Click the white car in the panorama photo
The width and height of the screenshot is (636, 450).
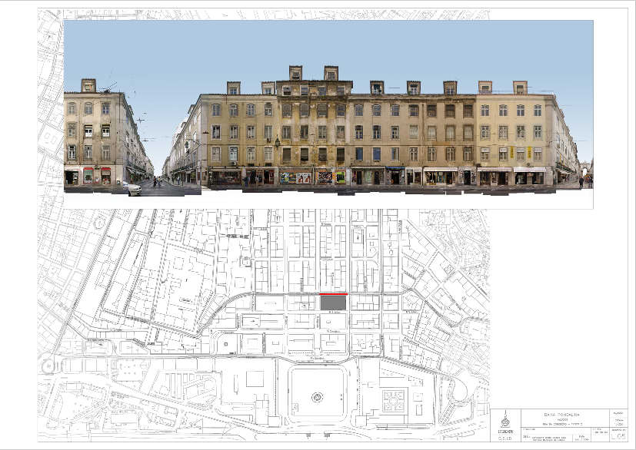click(x=132, y=188)
